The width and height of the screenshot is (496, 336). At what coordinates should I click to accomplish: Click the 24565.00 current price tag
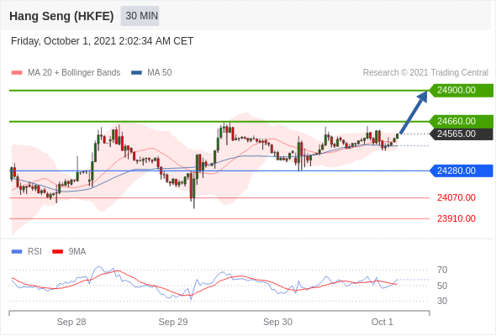[462, 134]
